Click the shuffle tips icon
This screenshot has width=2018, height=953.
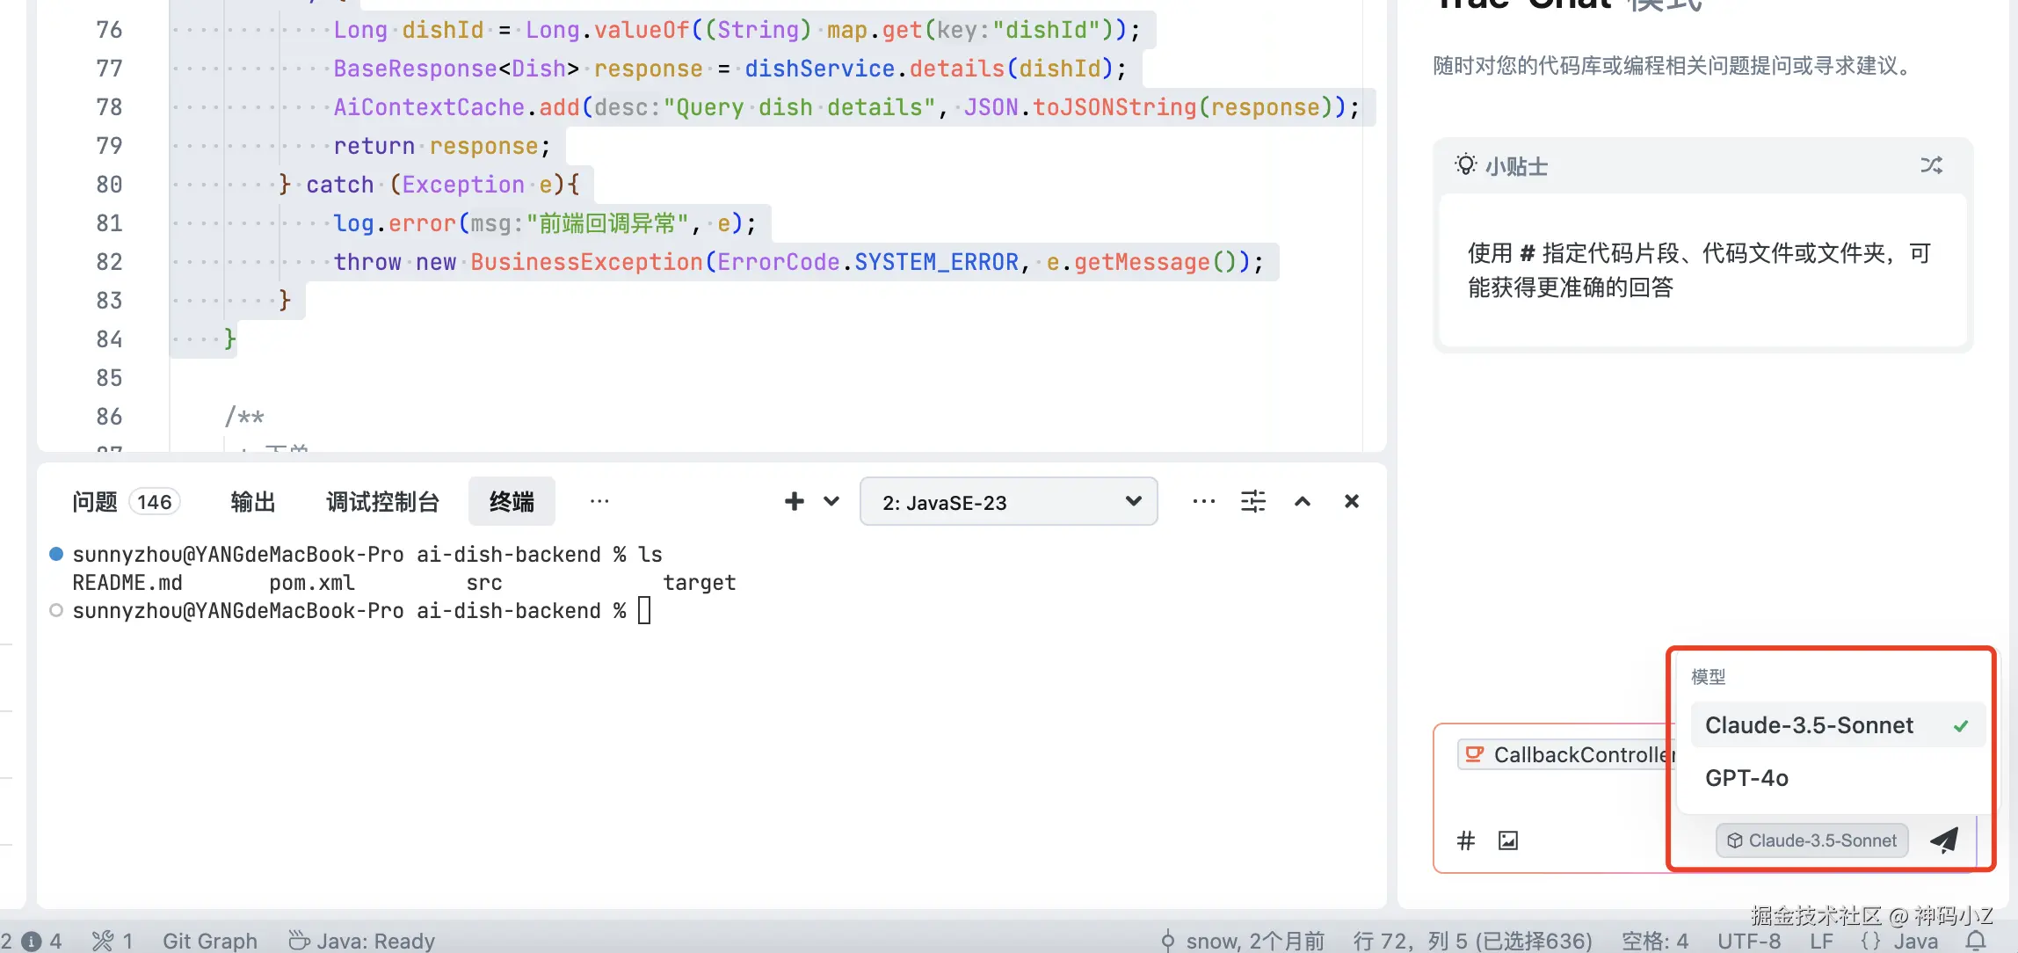click(1931, 165)
